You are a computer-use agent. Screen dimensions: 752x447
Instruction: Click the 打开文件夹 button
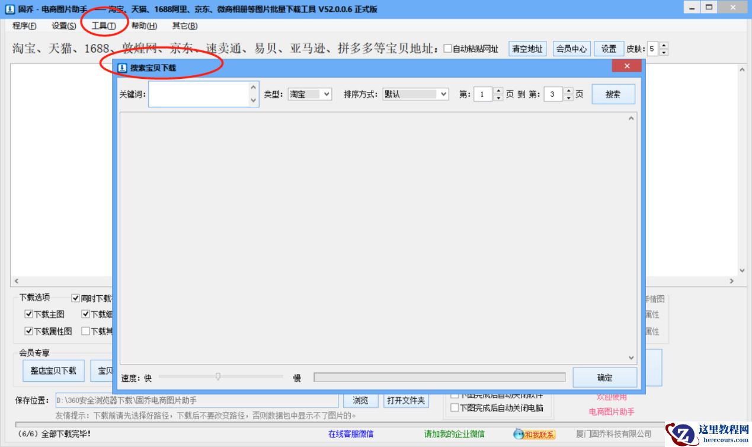click(406, 401)
